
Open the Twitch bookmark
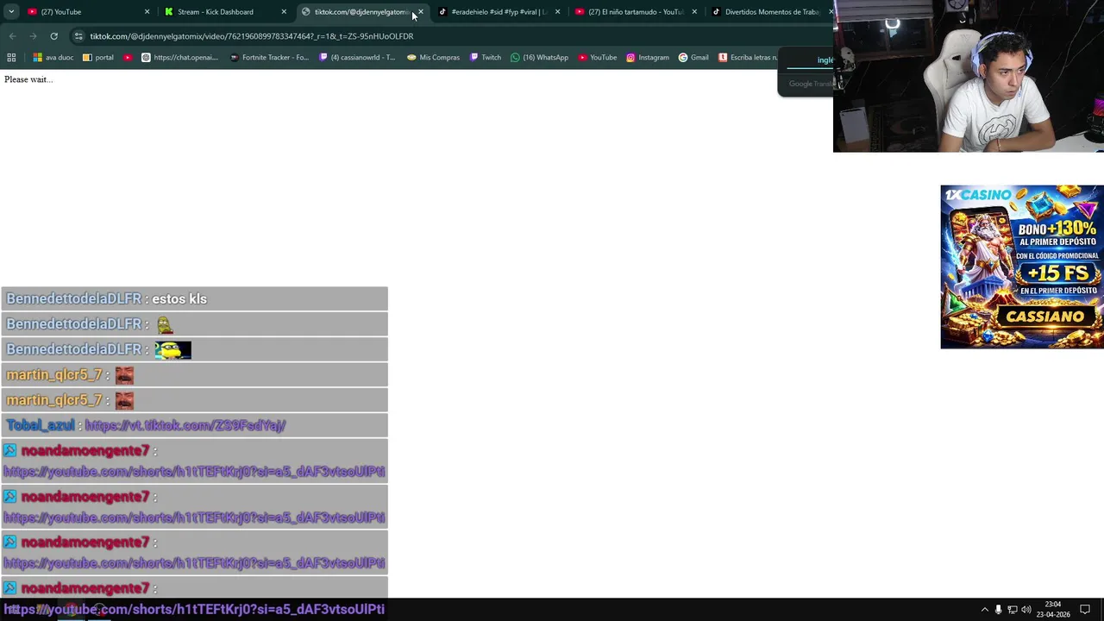(x=486, y=58)
